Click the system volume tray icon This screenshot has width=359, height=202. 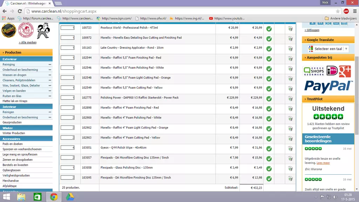pos(335,197)
